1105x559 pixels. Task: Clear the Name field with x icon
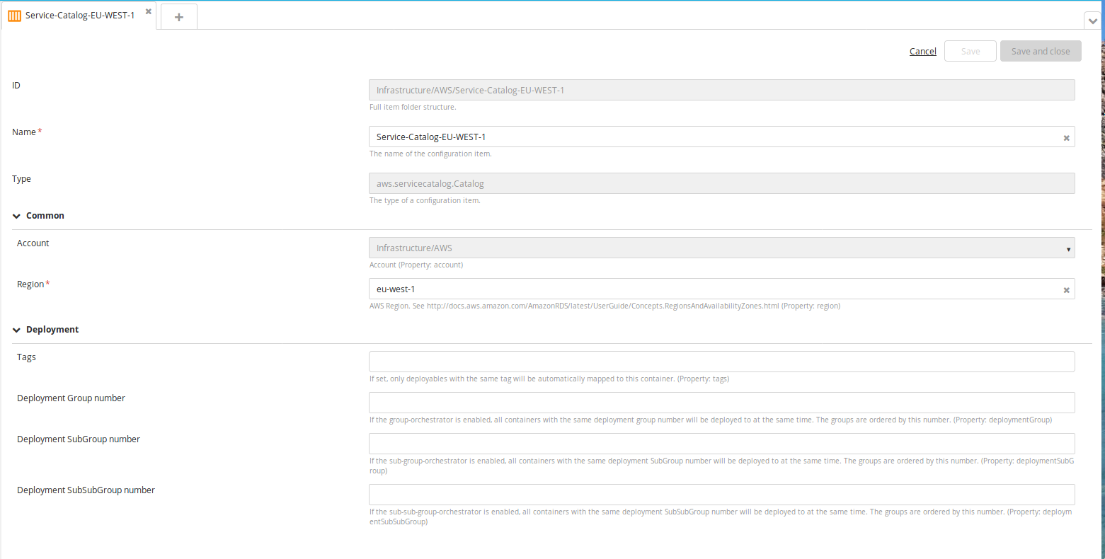(x=1066, y=138)
